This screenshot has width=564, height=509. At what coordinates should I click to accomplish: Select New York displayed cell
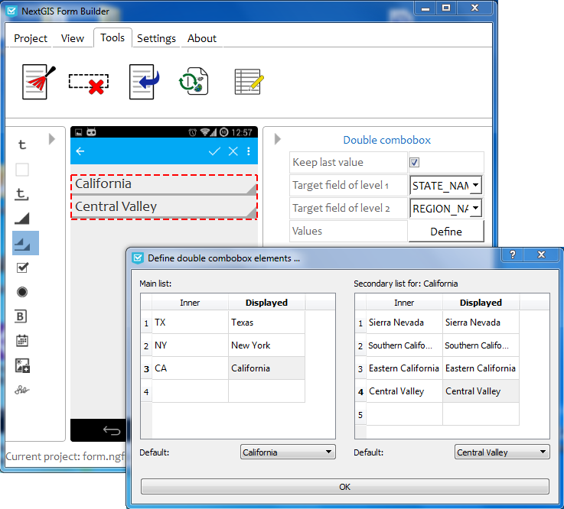tap(266, 345)
